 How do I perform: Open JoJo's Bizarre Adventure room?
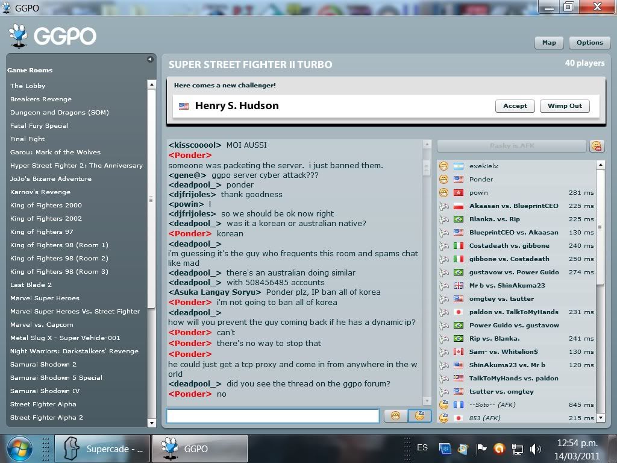pyautogui.click(x=51, y=178)
